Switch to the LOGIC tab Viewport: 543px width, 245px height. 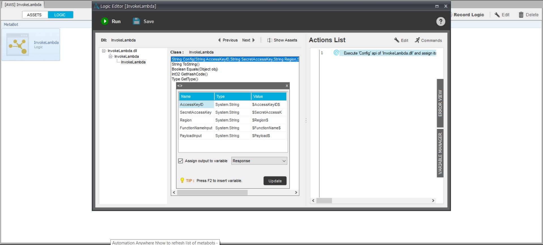60,15
